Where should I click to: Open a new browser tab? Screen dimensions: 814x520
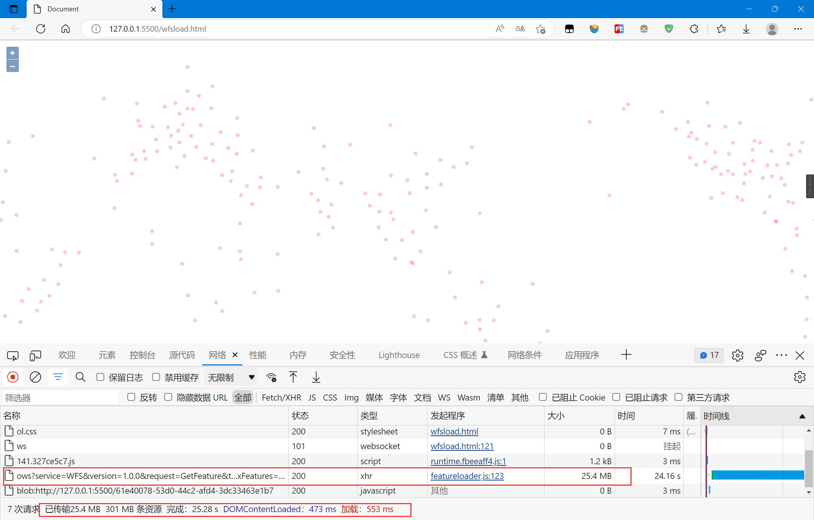tap(172, 9)
